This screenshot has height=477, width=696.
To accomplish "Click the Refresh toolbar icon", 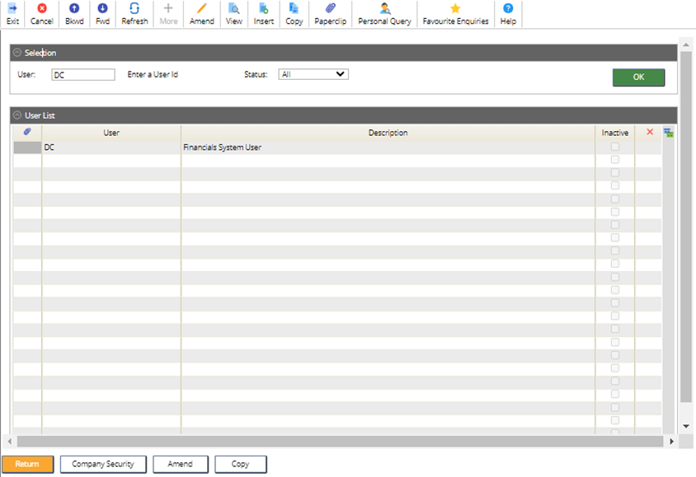I will pyautogui.click(x=134, y=9).
